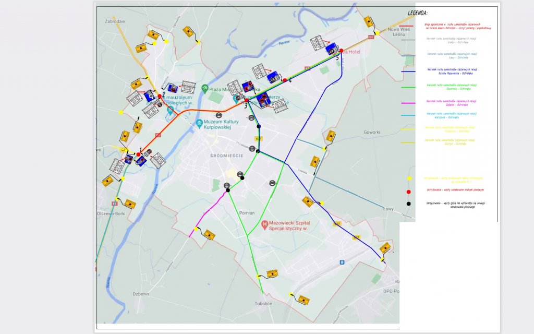The image size is (534, 334).
Task: Click red junction marker number 4
Action: (284, 80)
